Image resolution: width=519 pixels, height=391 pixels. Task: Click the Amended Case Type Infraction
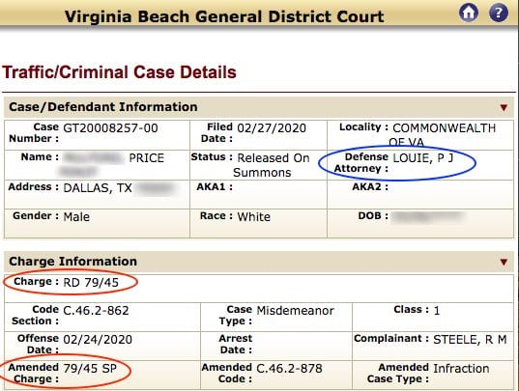(x=461, y=368)
